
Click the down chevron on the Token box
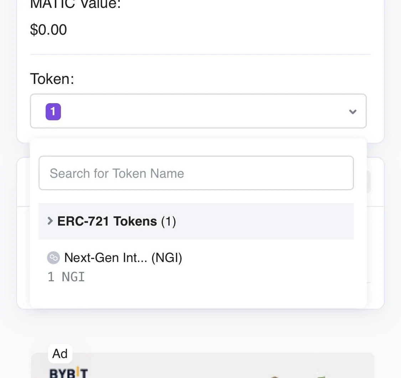[x=353, y=112]
